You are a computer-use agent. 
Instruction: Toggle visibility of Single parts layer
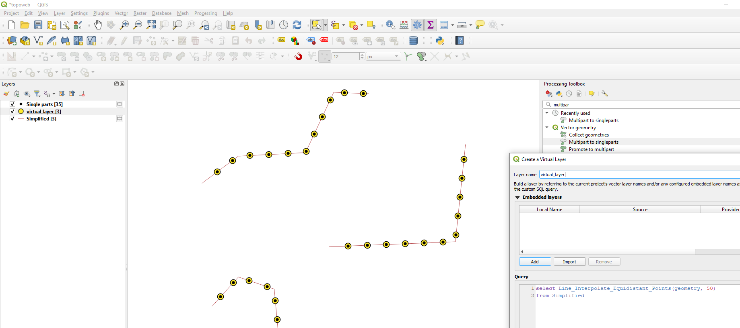(12, 104)
